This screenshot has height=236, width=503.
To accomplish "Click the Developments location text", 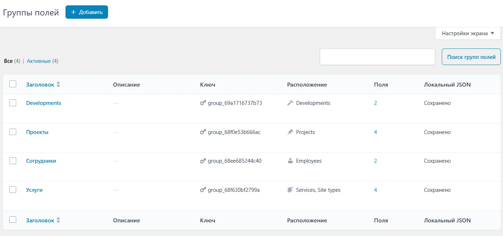I will pos(313,103).
